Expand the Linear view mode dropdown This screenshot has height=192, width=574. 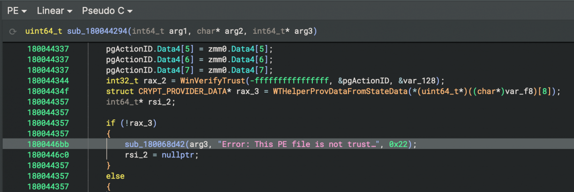click(54, 10)
